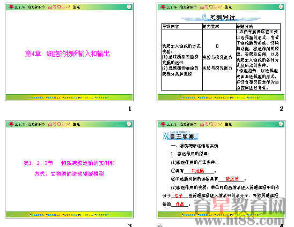Click the header corner emblem on slide 1

click(129, 7)
